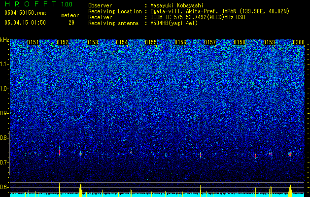Select observer name Masayuki Kobayashi
Image resolution: width=310 pixels, height=197 pixels.
pos(177,5)
